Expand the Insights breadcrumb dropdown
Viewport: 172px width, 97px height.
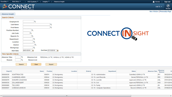46,2
